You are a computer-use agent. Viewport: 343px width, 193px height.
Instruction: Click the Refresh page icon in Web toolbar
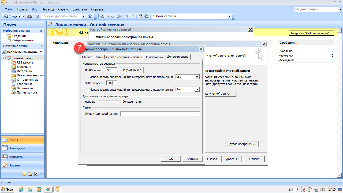[x=133, y=16]
